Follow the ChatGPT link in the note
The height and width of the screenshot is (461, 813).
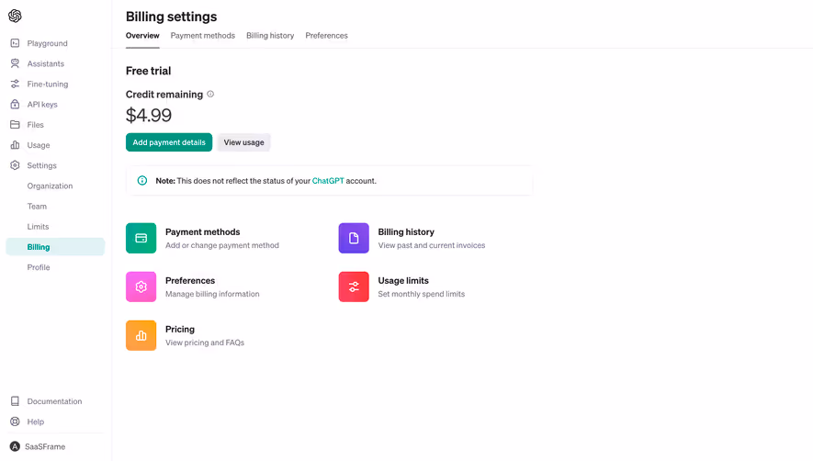328,181
